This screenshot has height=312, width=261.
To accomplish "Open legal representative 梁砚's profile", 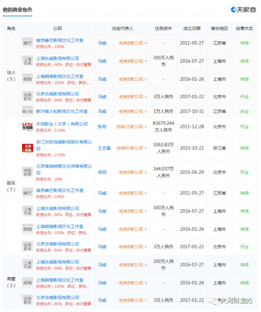I will [102, 172].
